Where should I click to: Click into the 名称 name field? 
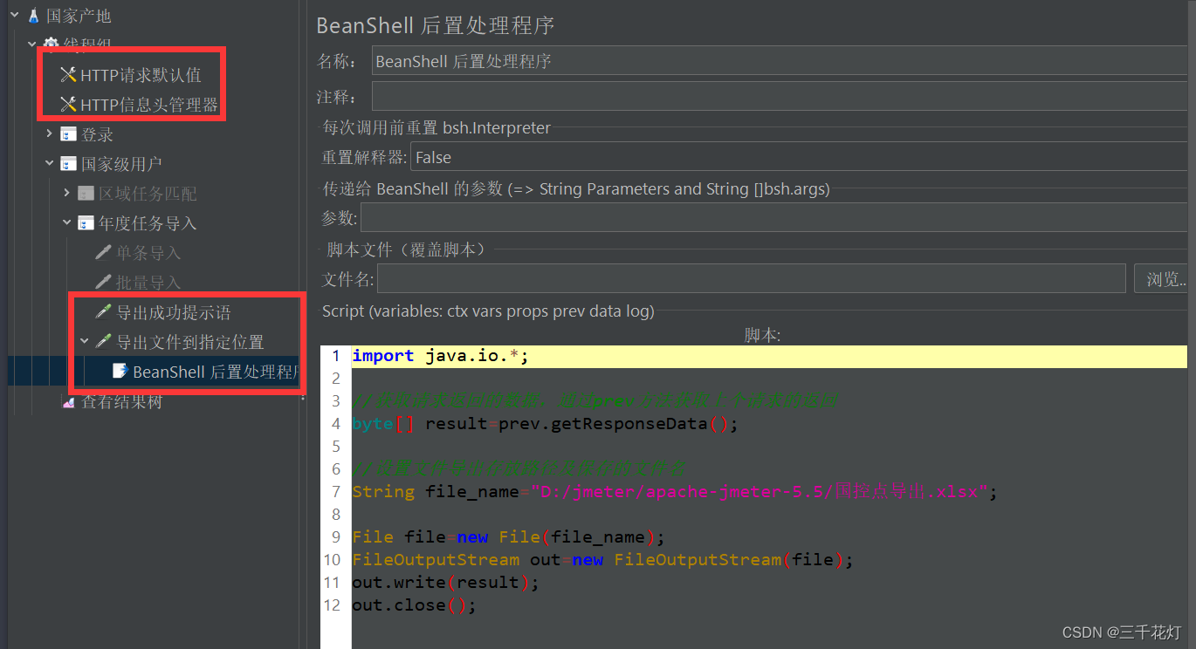(779, 61)
